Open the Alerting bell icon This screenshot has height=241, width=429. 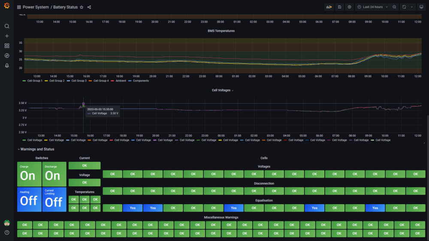[7, 65]
